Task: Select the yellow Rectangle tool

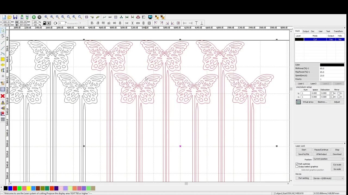Action: point(3,59)
